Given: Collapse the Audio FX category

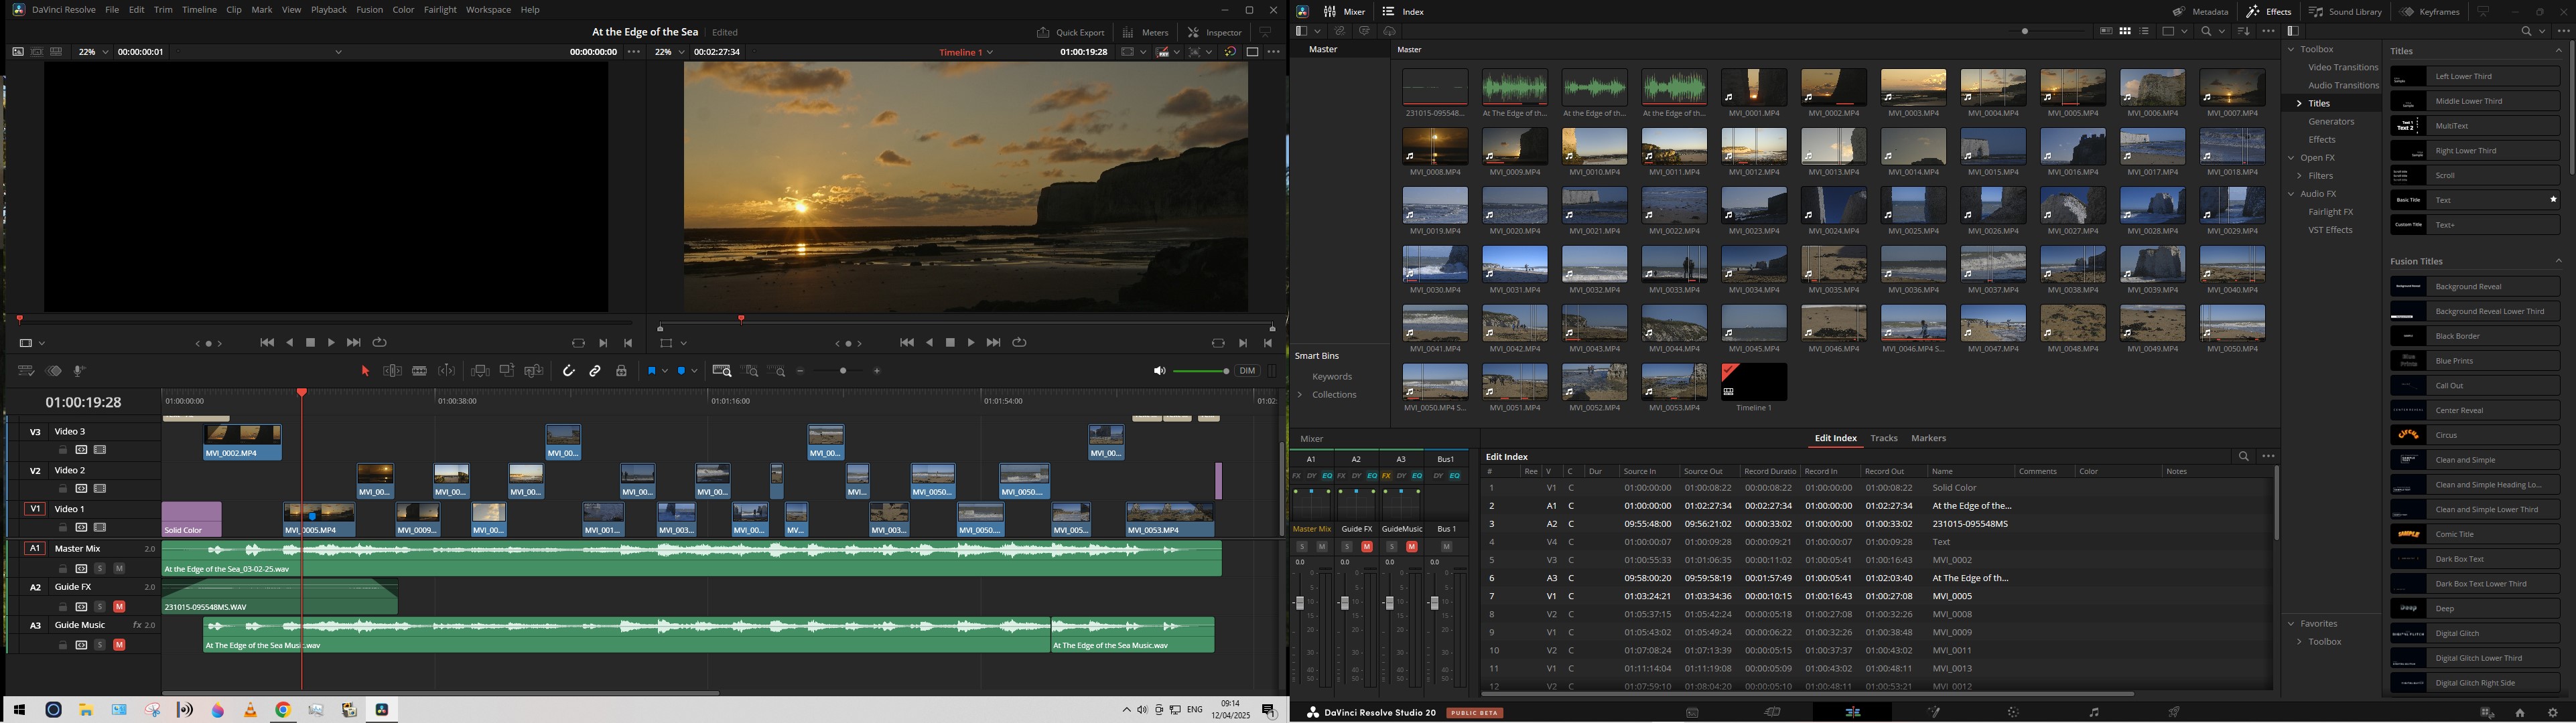Looking at the screenshot, I should pos(2291,195).
